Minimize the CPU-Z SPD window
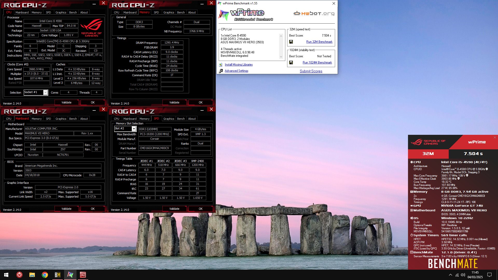Image resolution: width=498 pixels, height=280 pixels. coord(202,110)
